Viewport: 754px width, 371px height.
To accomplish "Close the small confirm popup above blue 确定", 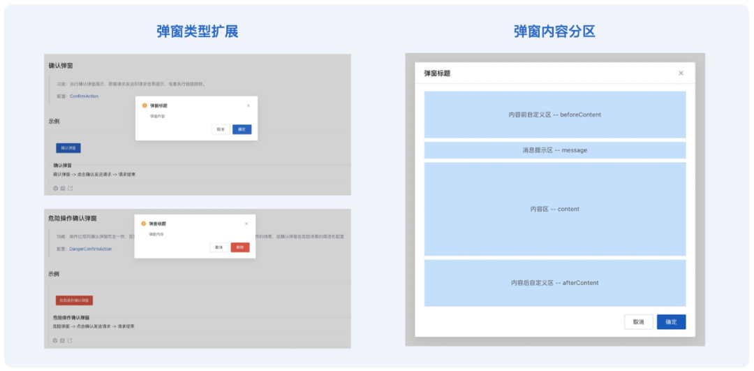I will coord(248,106).
